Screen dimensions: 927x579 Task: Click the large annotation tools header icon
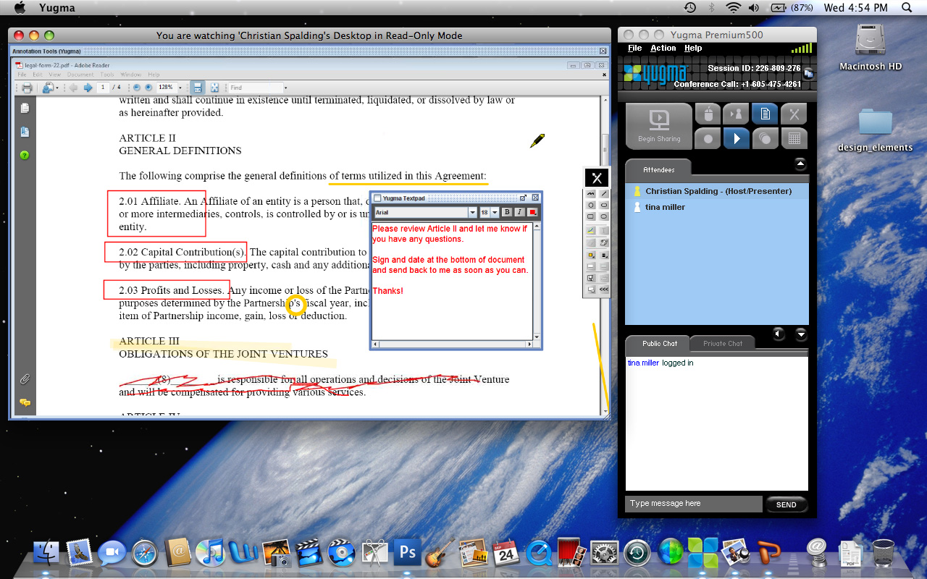click(597, 178)
